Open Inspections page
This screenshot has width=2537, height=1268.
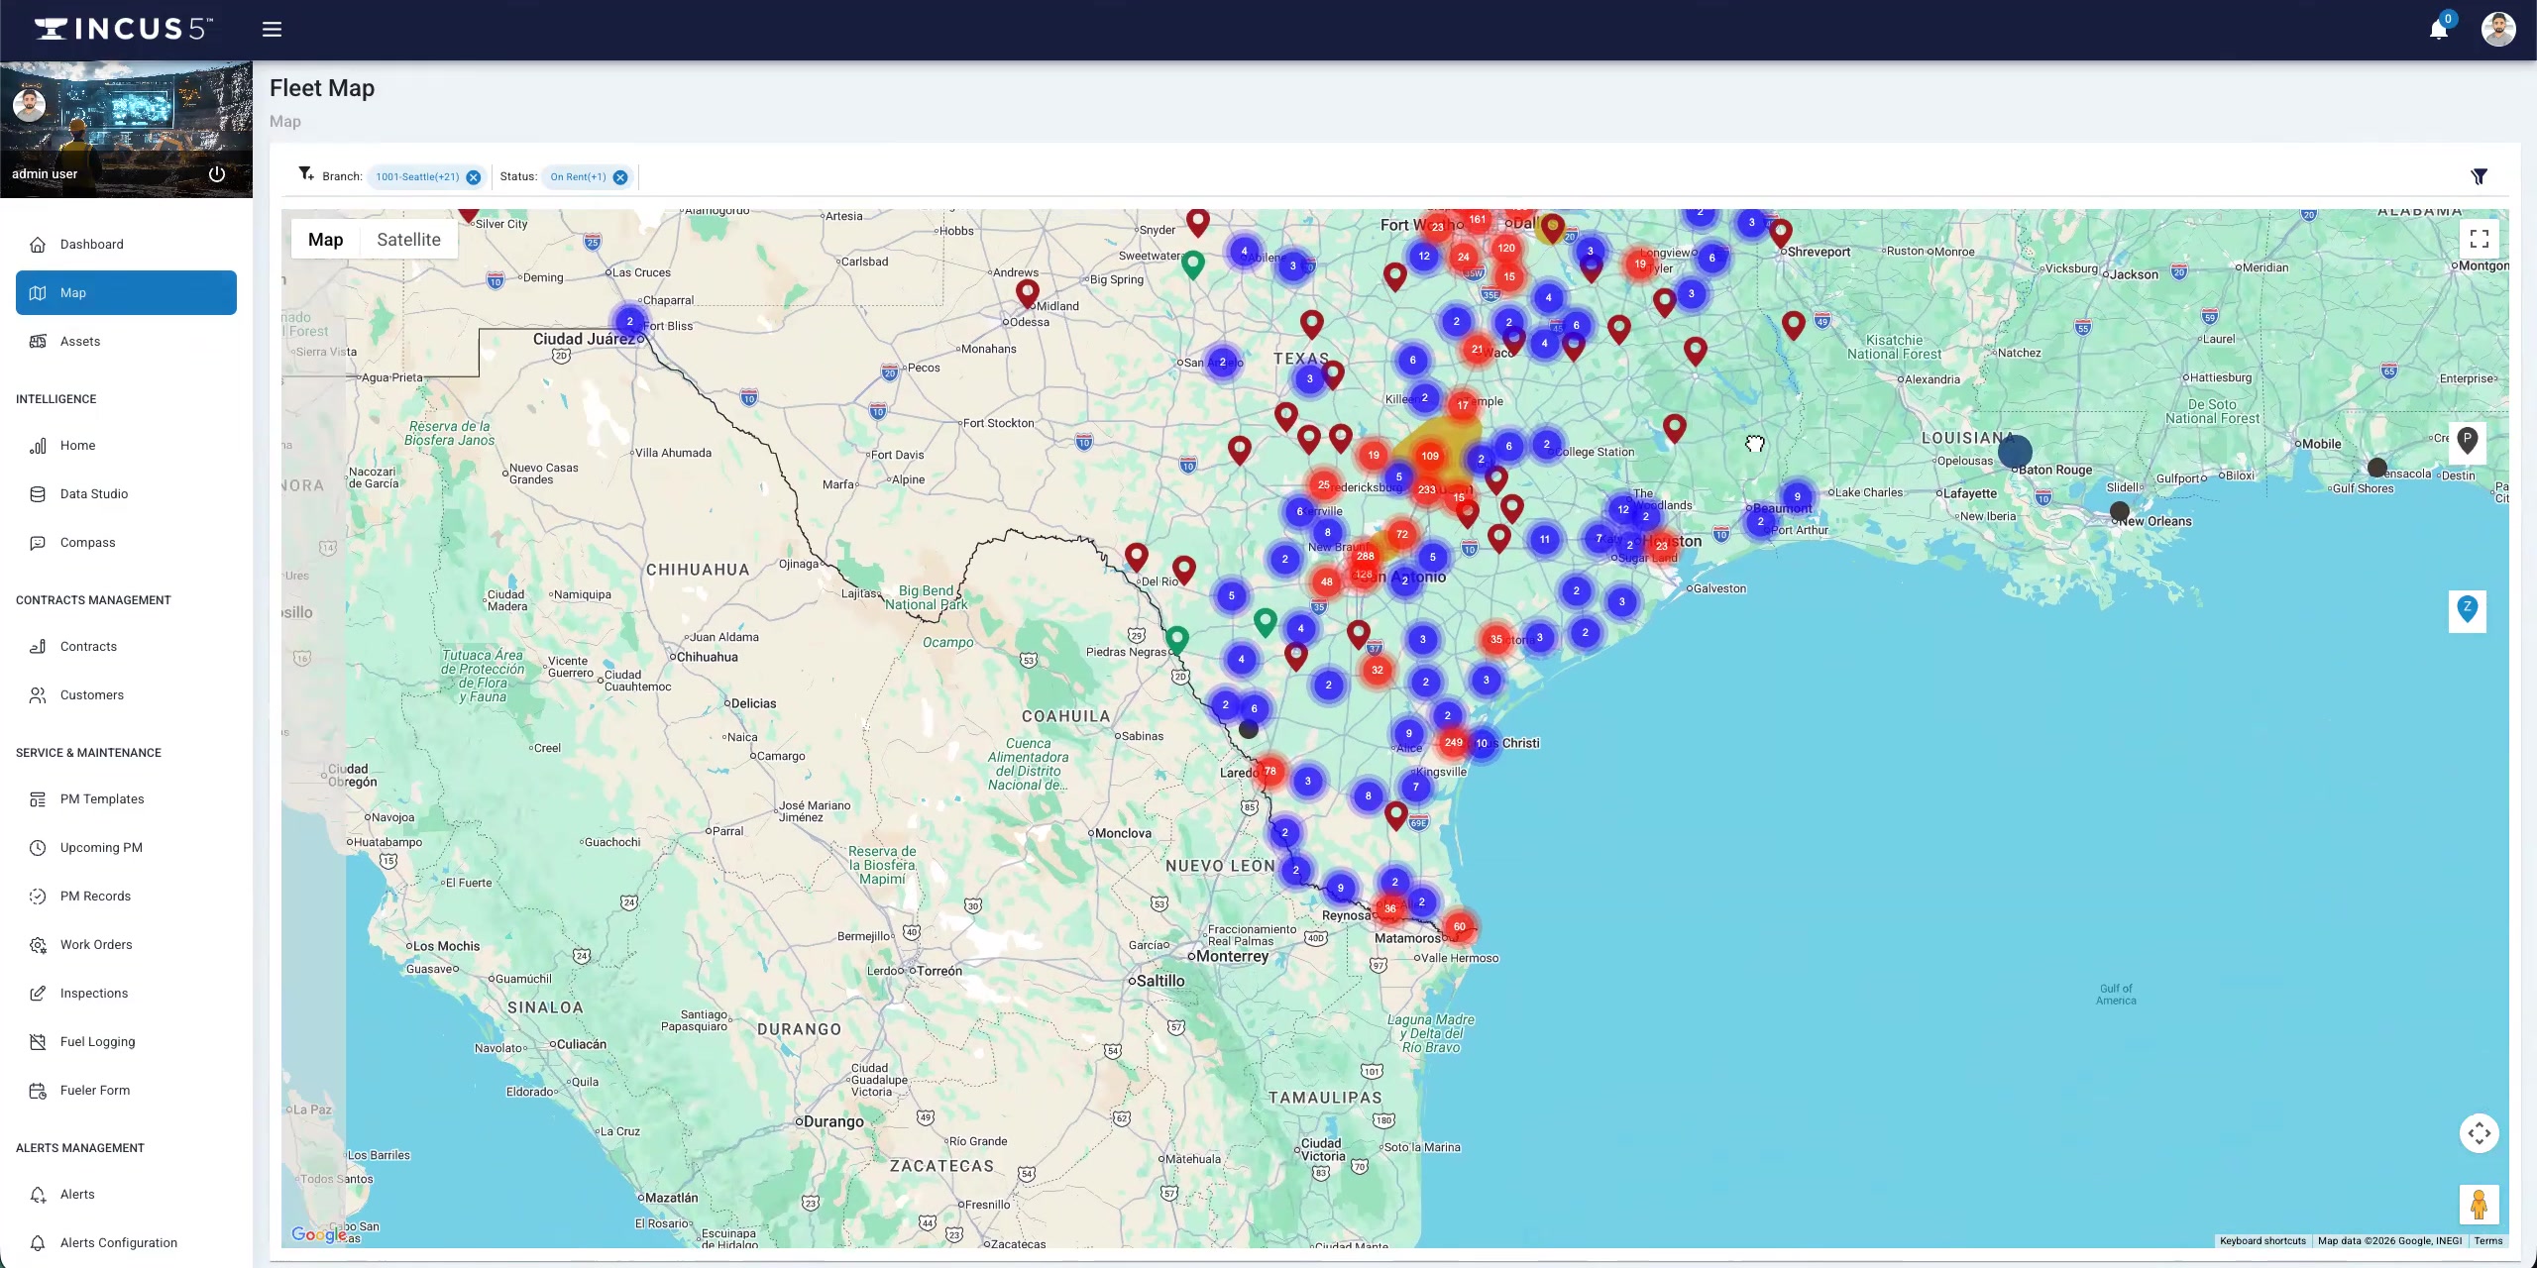point(126,994)
